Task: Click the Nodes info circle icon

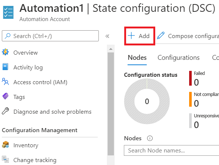Action: [150, 138]
